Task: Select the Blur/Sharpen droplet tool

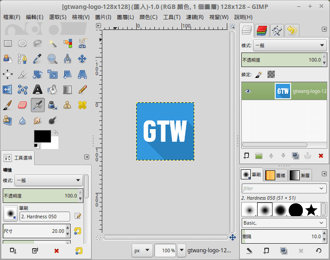Action: tap(22, 120)
